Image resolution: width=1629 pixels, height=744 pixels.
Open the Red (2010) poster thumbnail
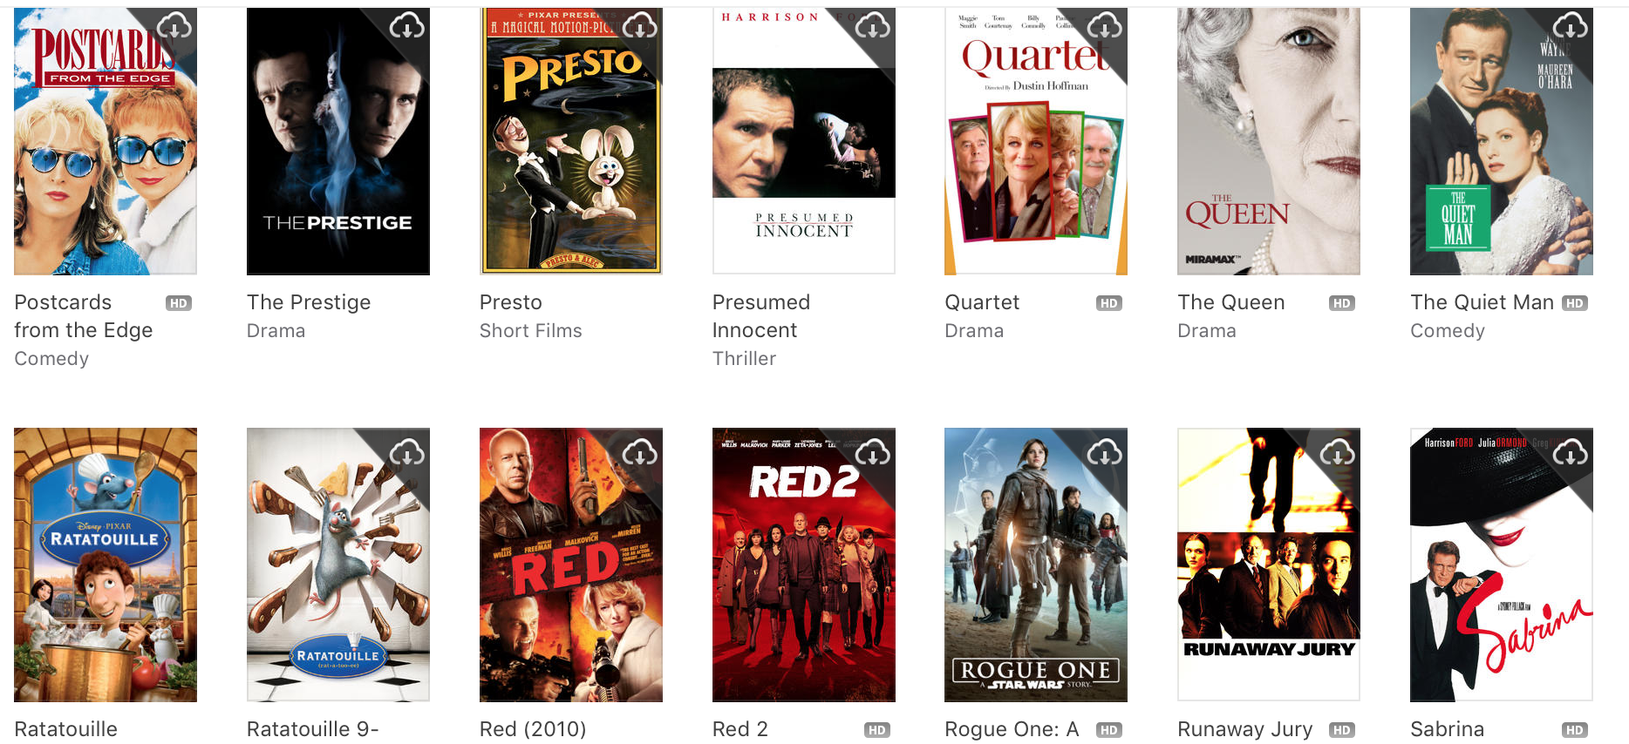(571, 565)
